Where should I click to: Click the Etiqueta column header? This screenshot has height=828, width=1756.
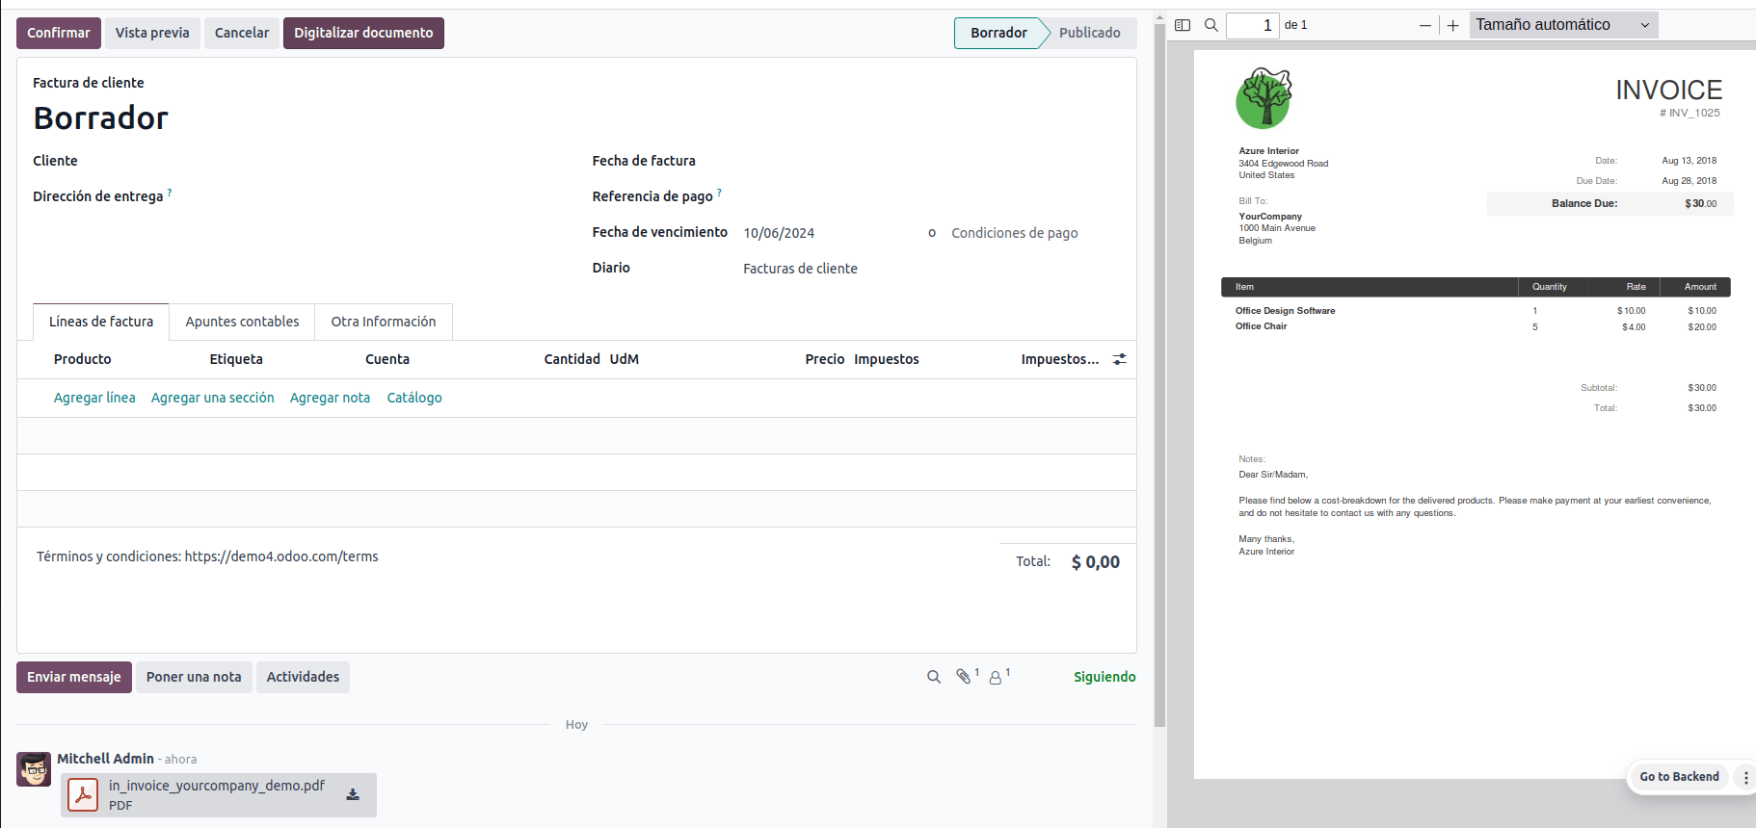(236, 359)
